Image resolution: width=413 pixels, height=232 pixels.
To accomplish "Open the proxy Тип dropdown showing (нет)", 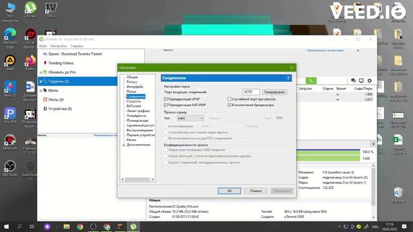I will pos(190,118).
